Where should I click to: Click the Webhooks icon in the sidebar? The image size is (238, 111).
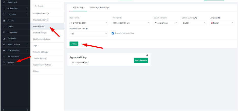[4, 39]
